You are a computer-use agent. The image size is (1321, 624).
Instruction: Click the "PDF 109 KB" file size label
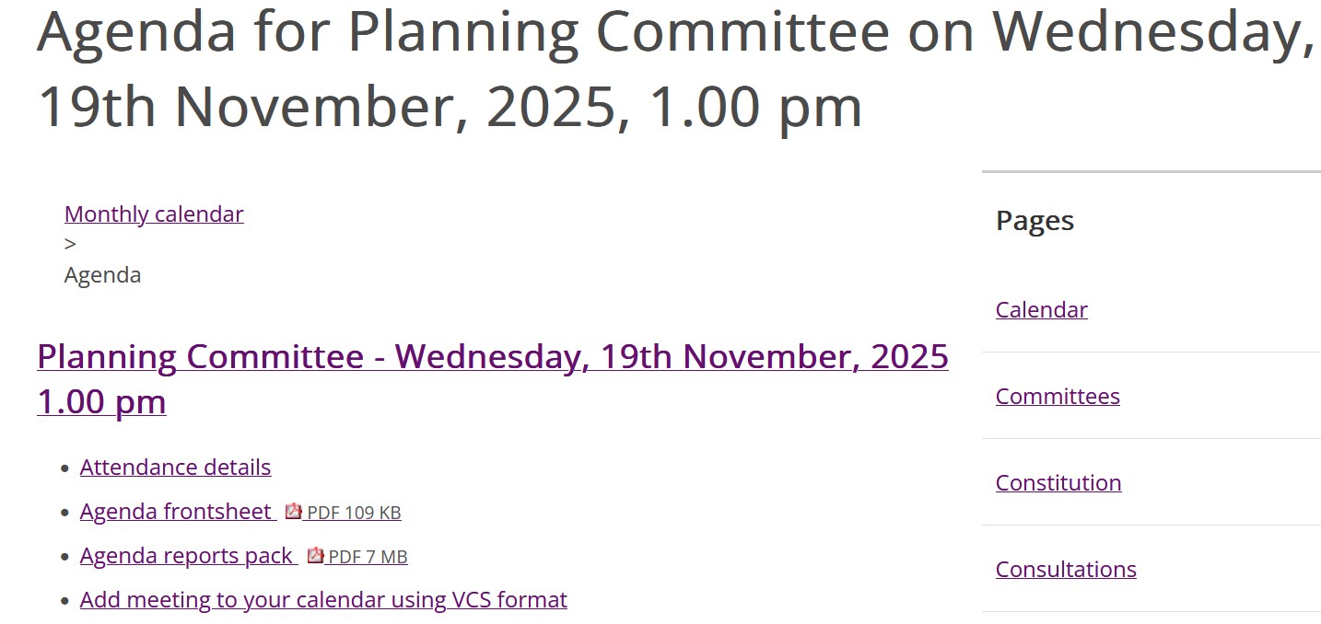pyautogui.click(x=354, y=513)
